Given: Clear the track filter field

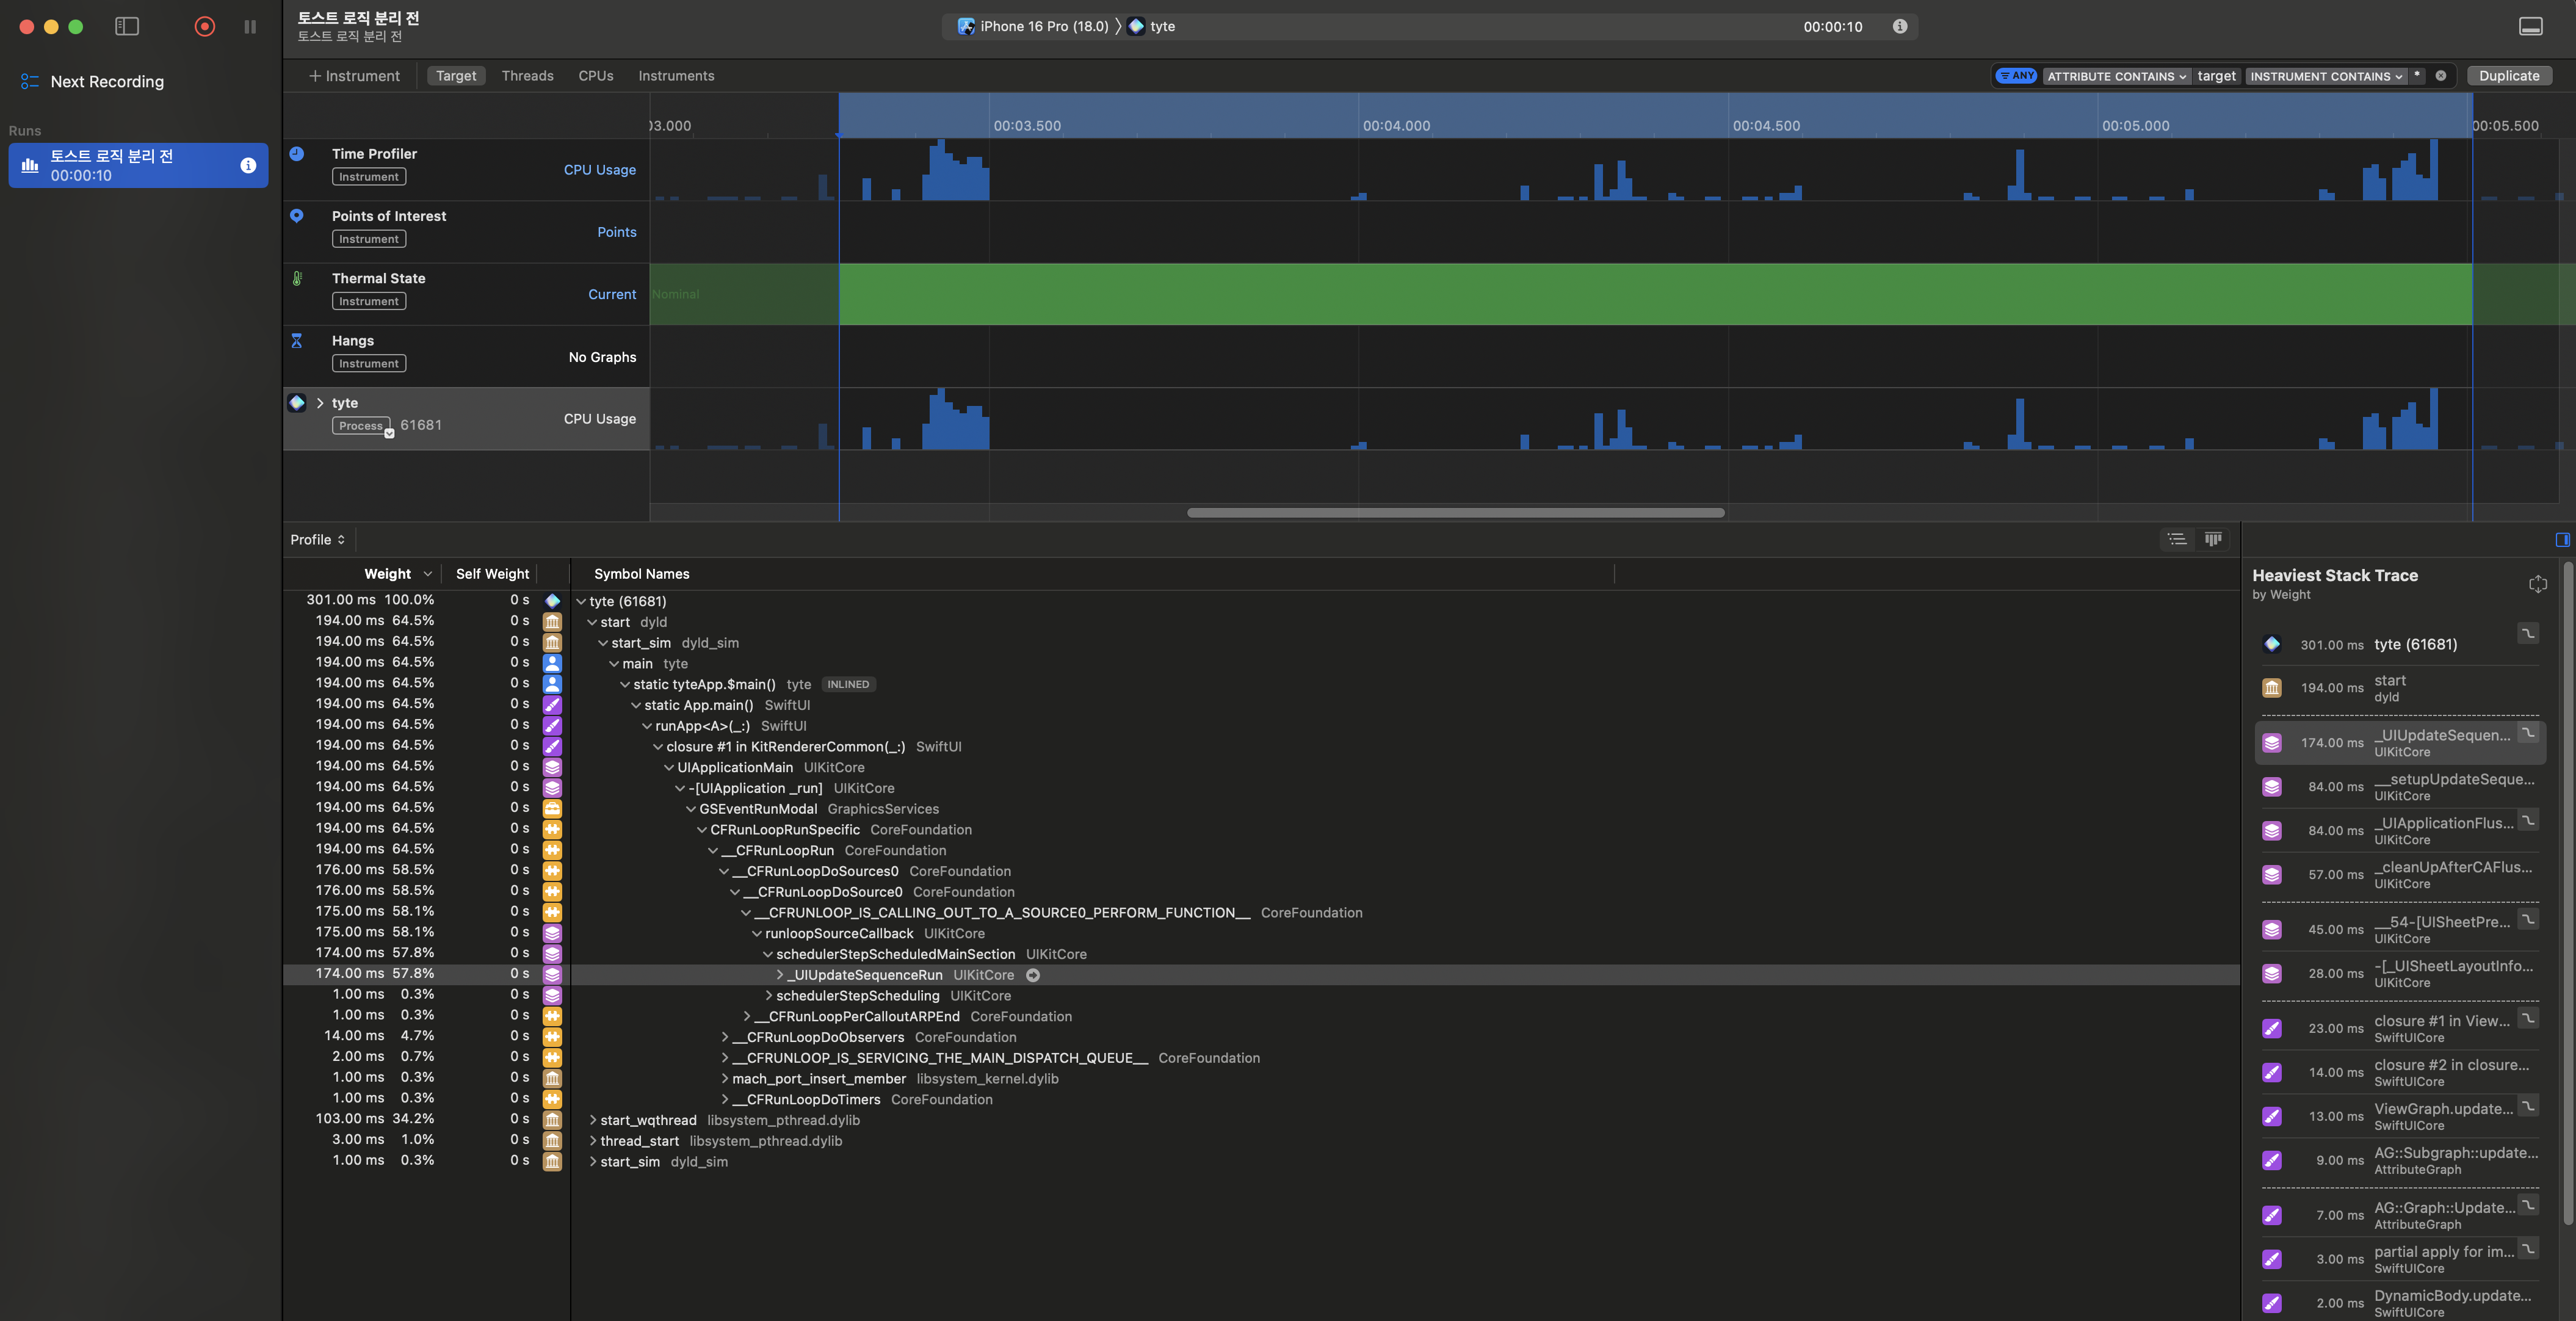Looking at the screenshot, I should 2440,76.
